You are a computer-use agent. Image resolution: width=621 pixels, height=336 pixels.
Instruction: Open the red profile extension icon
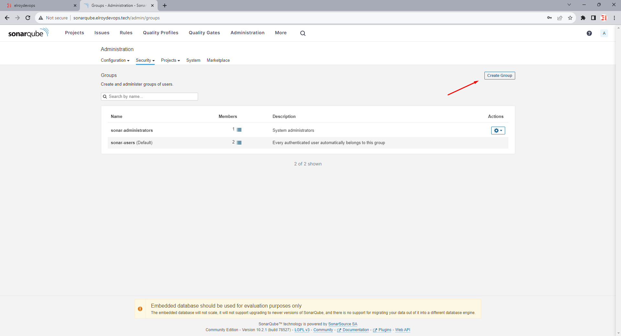coord(604,18)
